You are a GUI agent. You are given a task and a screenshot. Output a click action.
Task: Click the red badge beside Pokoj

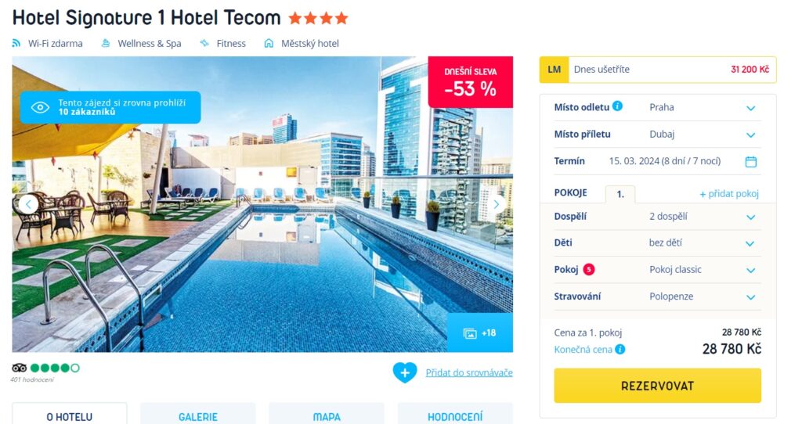pos(589,269)
